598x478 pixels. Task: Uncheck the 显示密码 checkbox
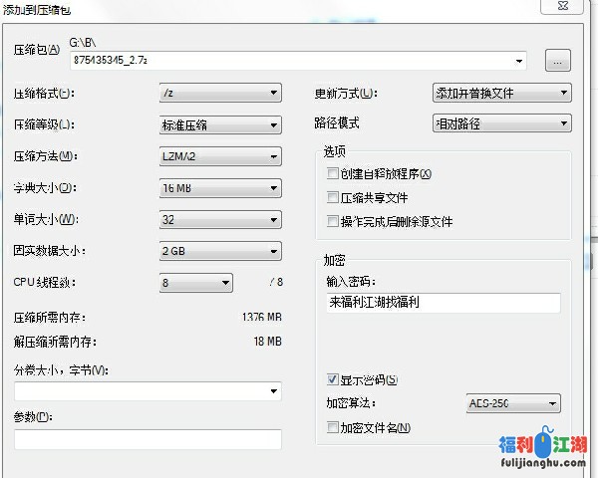(x=333, y=379)
